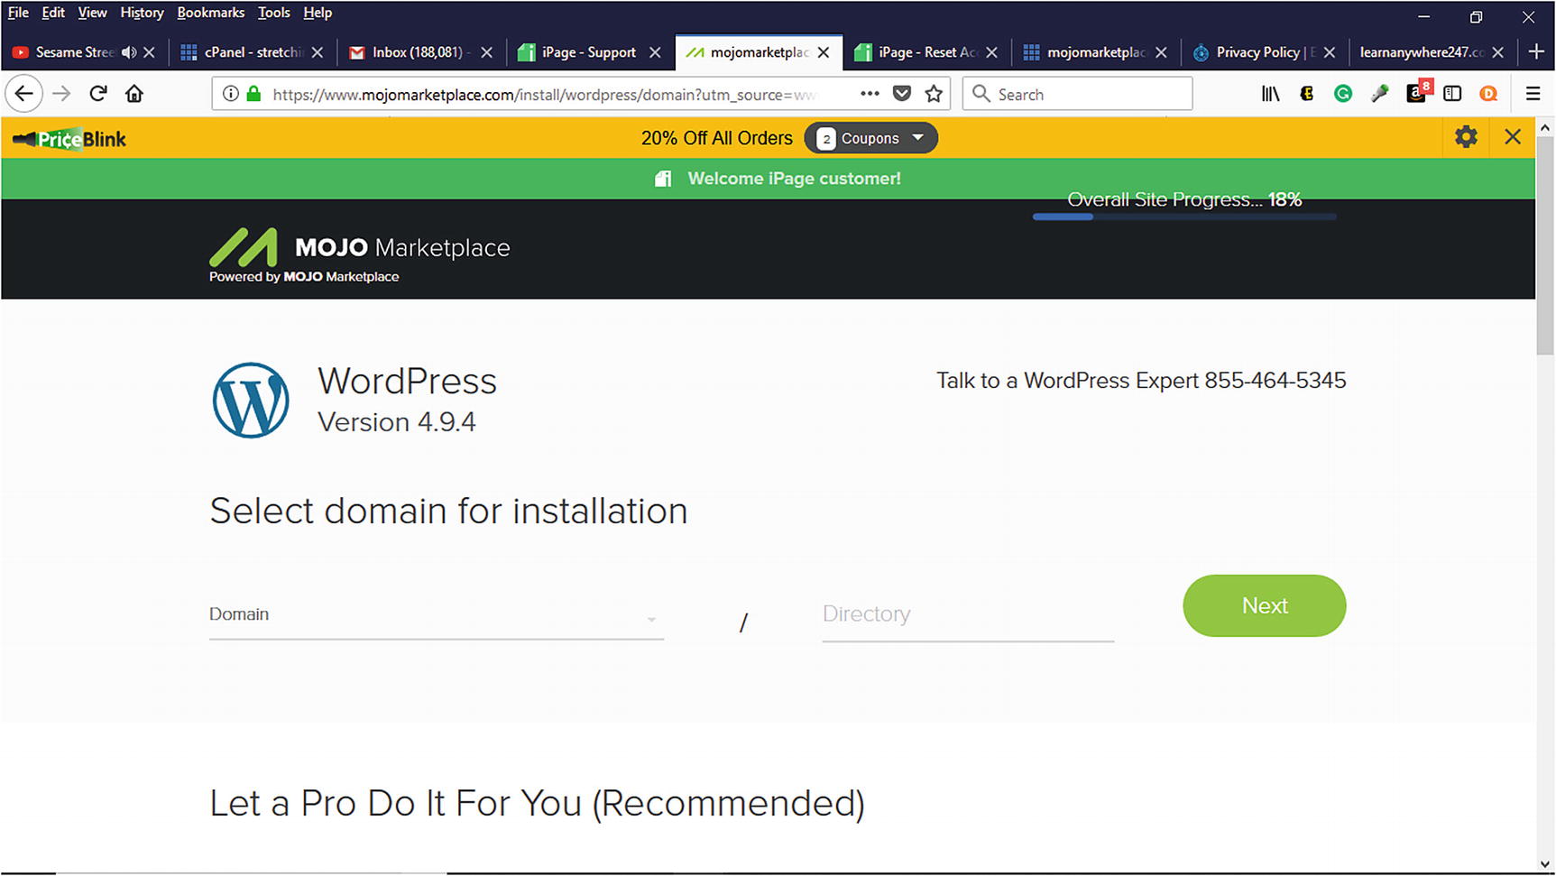Click the WordPress logo
The height and width of the screenshot is (876, 1556).
[x=251, y=401]
